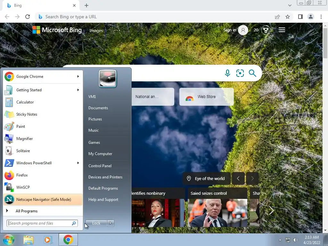Open Bing more options ellipsis
Image resolution: width=328 pixels, height=246 pixels.
point(117,30)
